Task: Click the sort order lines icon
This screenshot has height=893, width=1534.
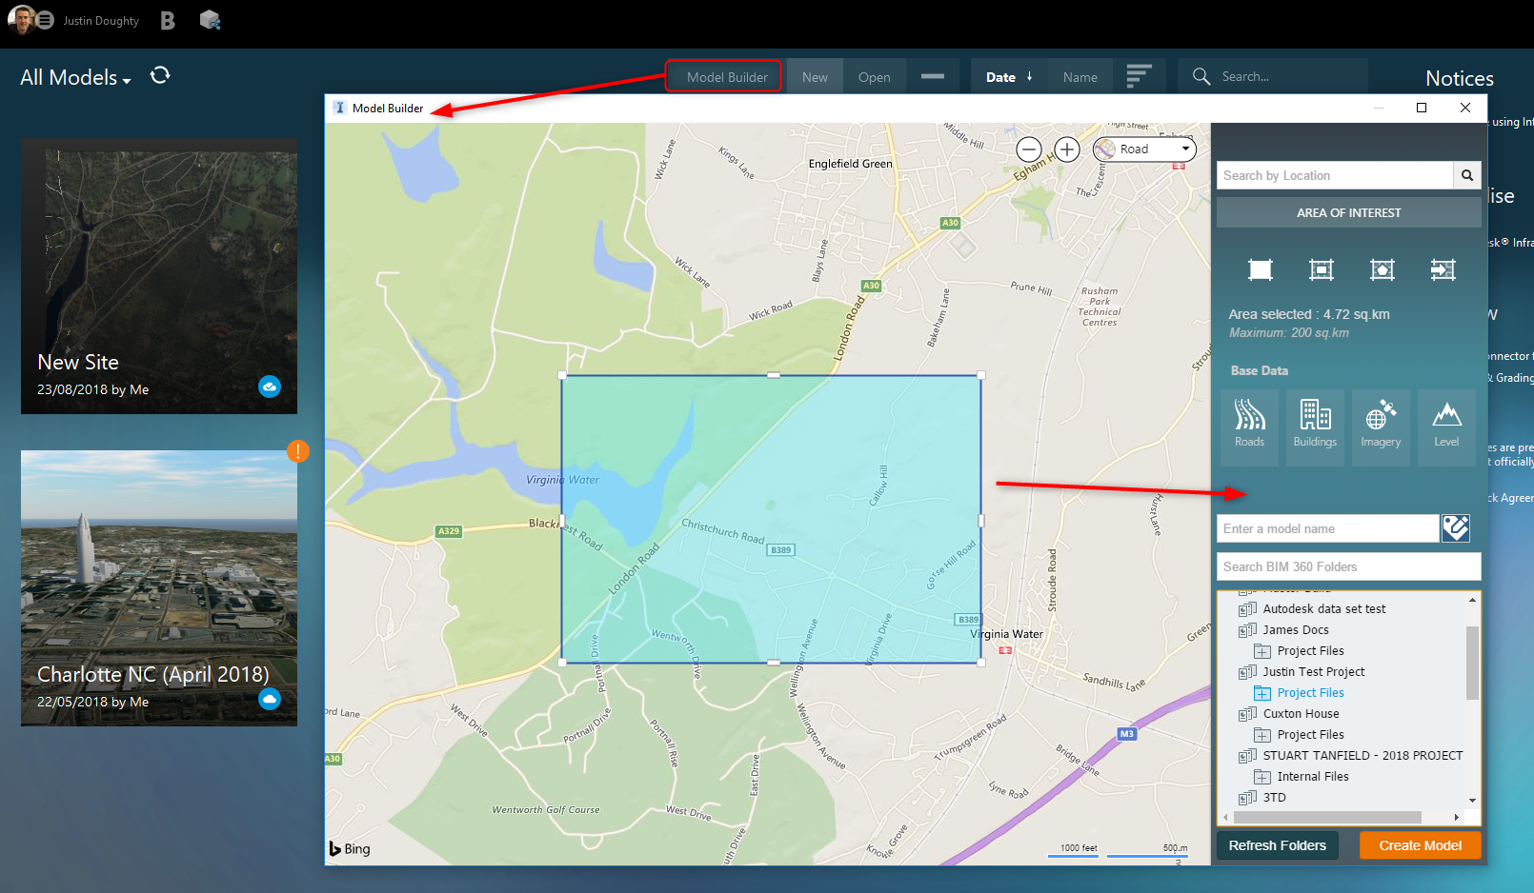Action: click(x=1139, y=76)
